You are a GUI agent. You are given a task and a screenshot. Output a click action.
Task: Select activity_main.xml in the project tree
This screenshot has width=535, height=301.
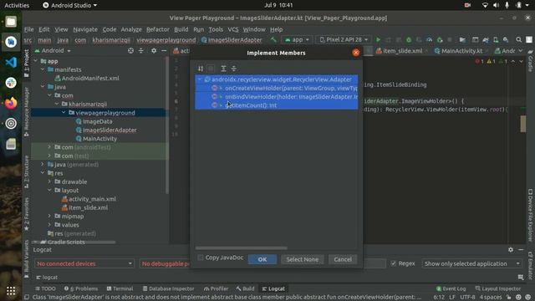pos(89,199)
